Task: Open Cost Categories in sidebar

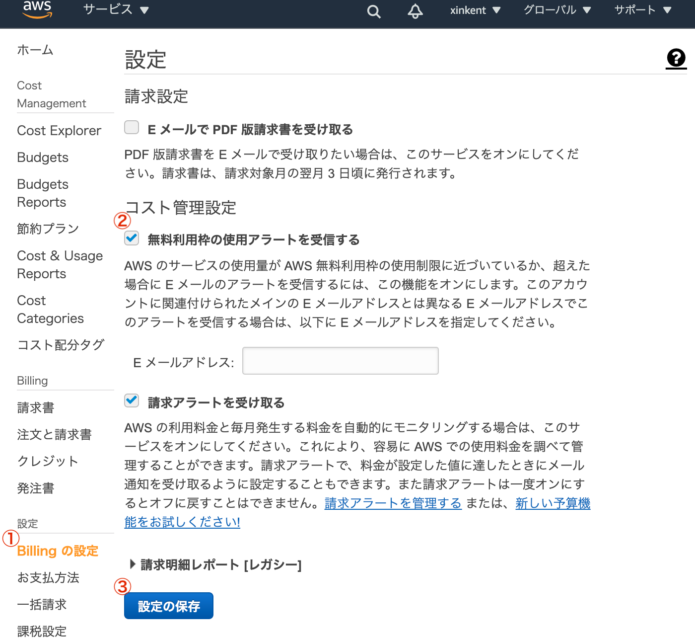Action: point(51,310)
